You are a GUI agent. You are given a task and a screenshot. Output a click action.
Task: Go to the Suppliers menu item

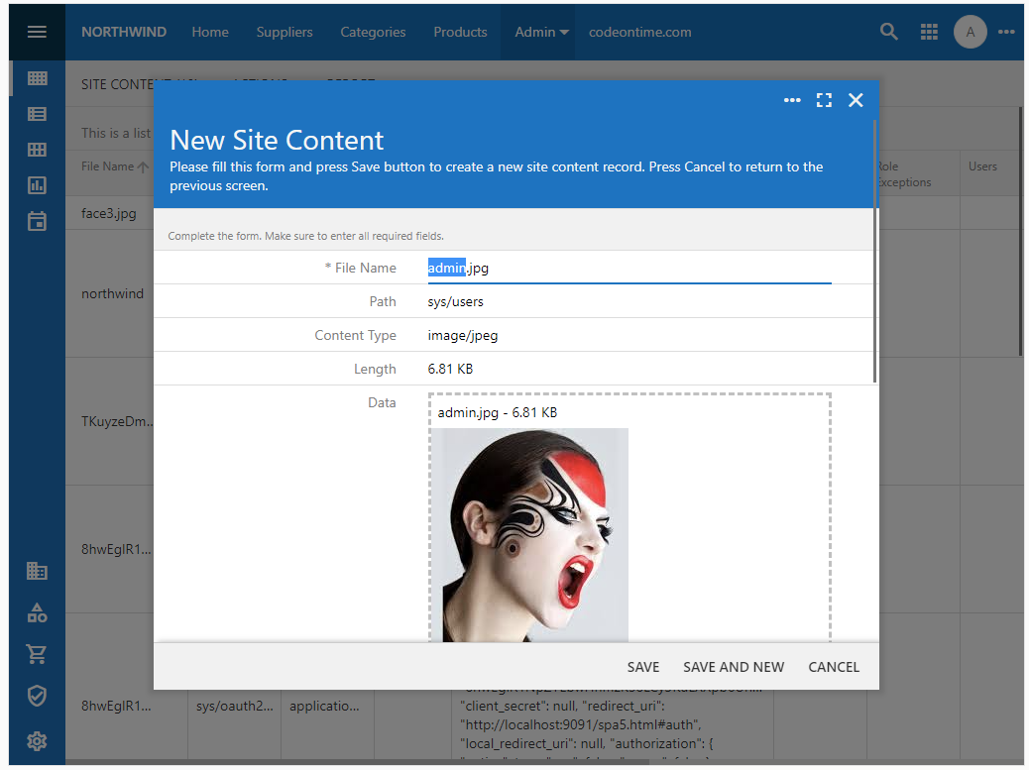coord(285,32)
